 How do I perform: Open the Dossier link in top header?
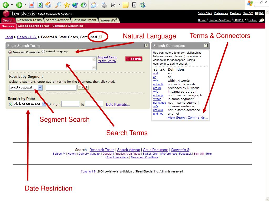(x=202, y=20)
